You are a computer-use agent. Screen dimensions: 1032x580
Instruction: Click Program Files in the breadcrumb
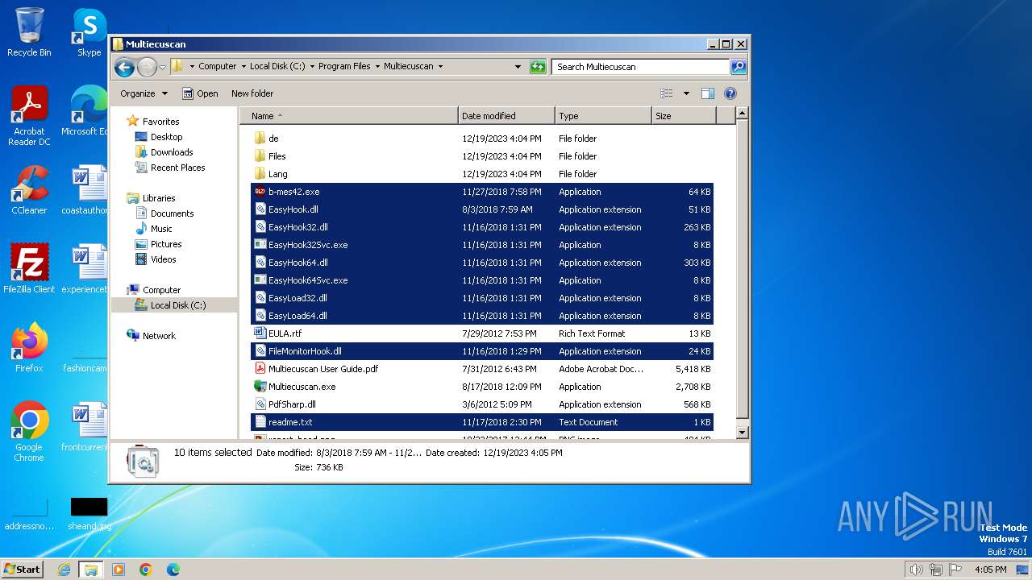(x=344, y=67)
